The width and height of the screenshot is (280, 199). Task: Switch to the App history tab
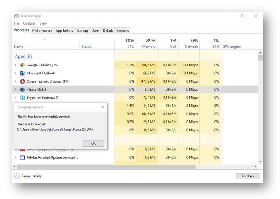(x=64, y=31)
